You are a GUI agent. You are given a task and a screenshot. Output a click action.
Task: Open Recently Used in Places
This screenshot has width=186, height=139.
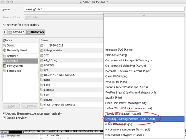click(20, 50)
